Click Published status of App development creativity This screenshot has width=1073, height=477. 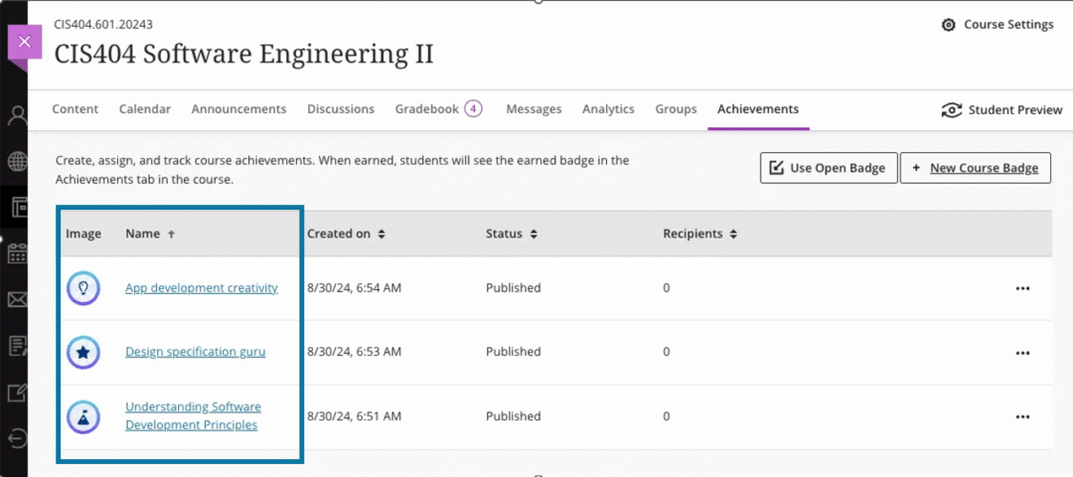coord(514,288)
